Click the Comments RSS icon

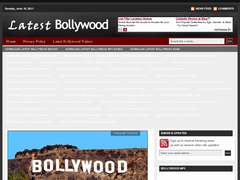(215, 9)
